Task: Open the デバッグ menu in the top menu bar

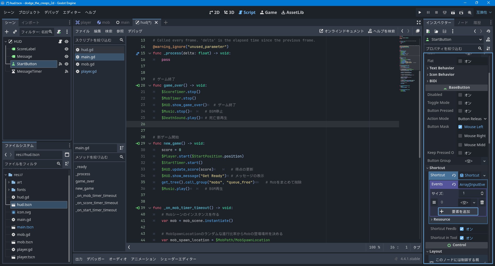Action: click(x=52, y=12)
